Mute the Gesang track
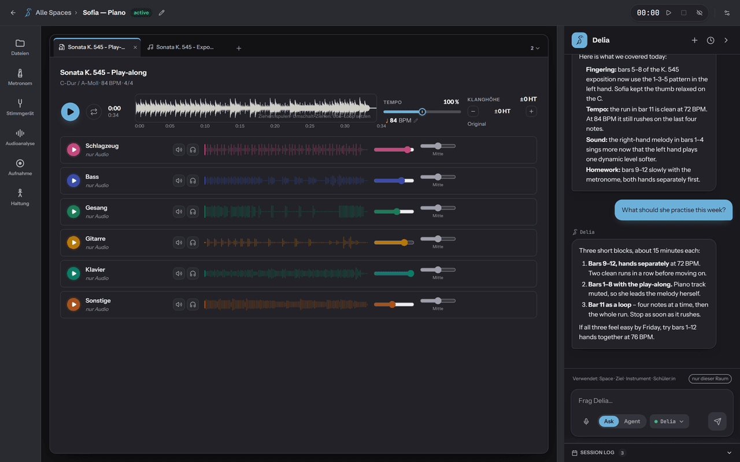Screen dimensions: 740x462 tap(179, 211)
